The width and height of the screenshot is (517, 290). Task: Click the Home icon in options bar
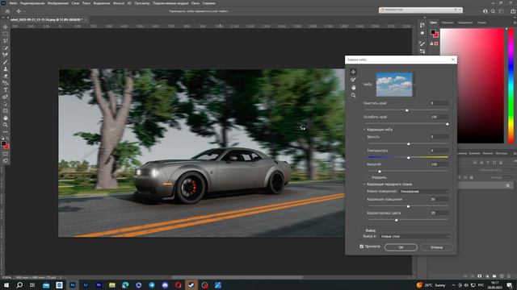[x=7, y=11]
